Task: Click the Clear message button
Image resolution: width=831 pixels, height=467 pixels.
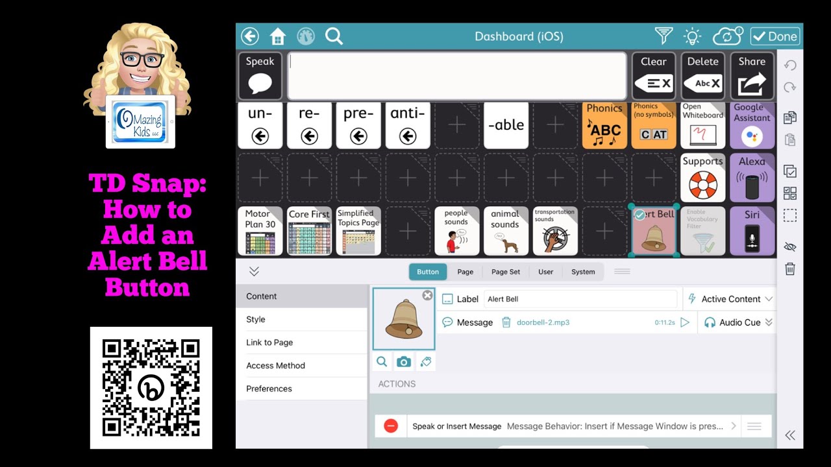Action: 654,76
